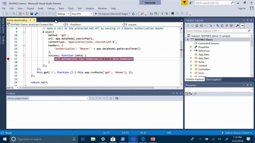Click the Home icon in Solution Explorer
Screen dimensions: 255x143
(197, 25)
